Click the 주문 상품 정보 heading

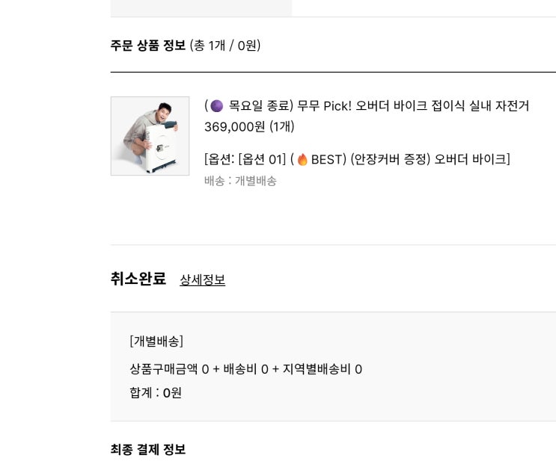point(147,46)
